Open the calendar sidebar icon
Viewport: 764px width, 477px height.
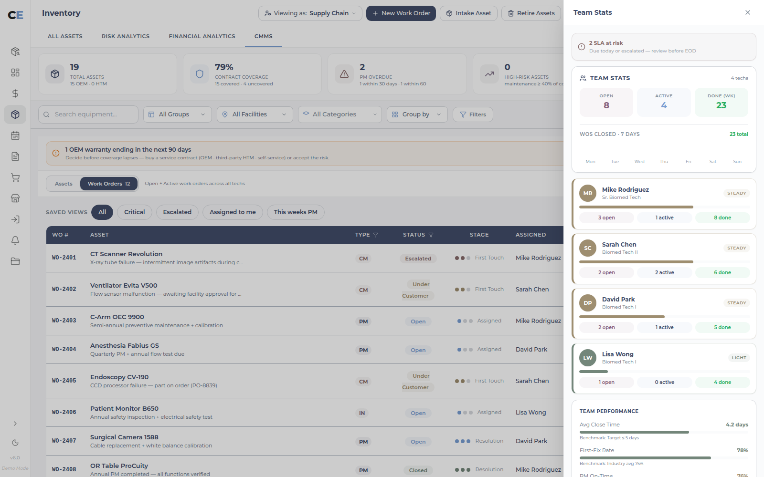(15, 135)
